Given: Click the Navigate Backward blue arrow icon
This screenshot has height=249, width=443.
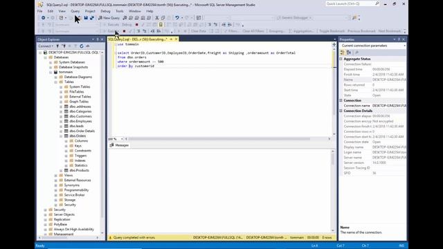Looking at the screenshot, I should [x=43, y=18].
